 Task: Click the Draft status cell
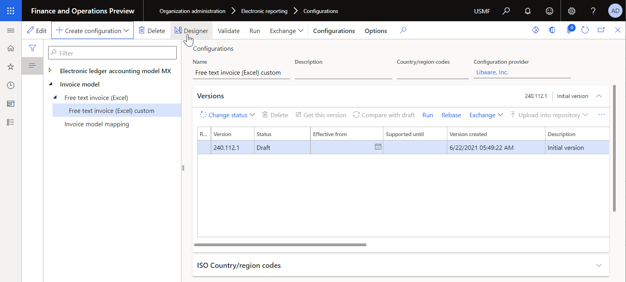[282, 147]
